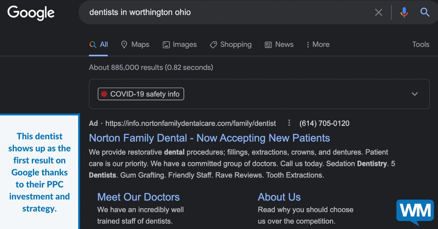Click the ad phone number (614) 705-0120
The height and width of the screenshot is (229, 438).
(324, 123)
